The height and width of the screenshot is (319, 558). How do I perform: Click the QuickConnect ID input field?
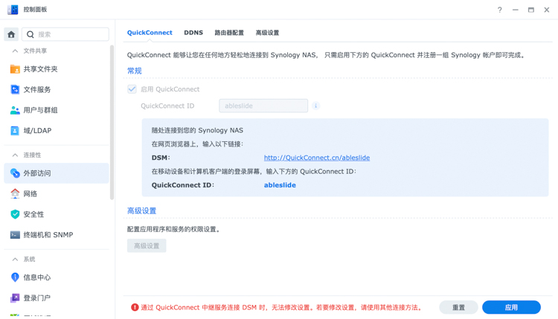[263, 106]
